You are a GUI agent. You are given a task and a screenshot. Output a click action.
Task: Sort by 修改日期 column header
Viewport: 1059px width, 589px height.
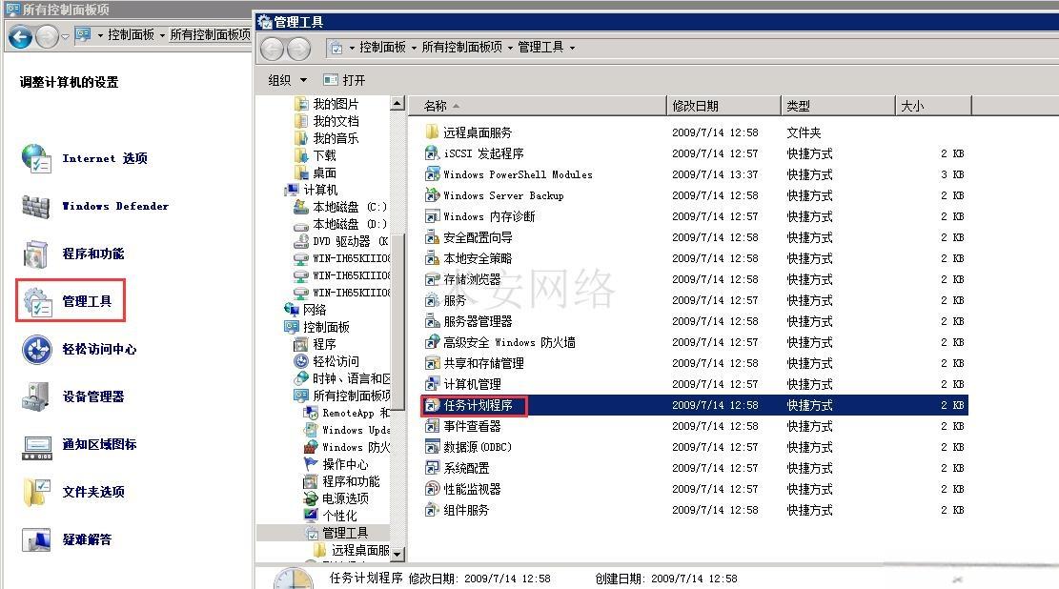click(723, 106)
